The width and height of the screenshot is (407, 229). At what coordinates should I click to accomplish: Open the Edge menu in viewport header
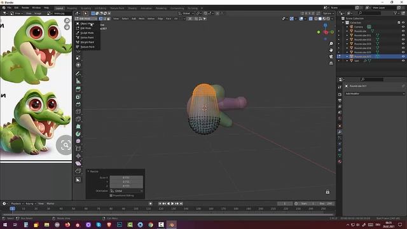(x=160, y=18)
